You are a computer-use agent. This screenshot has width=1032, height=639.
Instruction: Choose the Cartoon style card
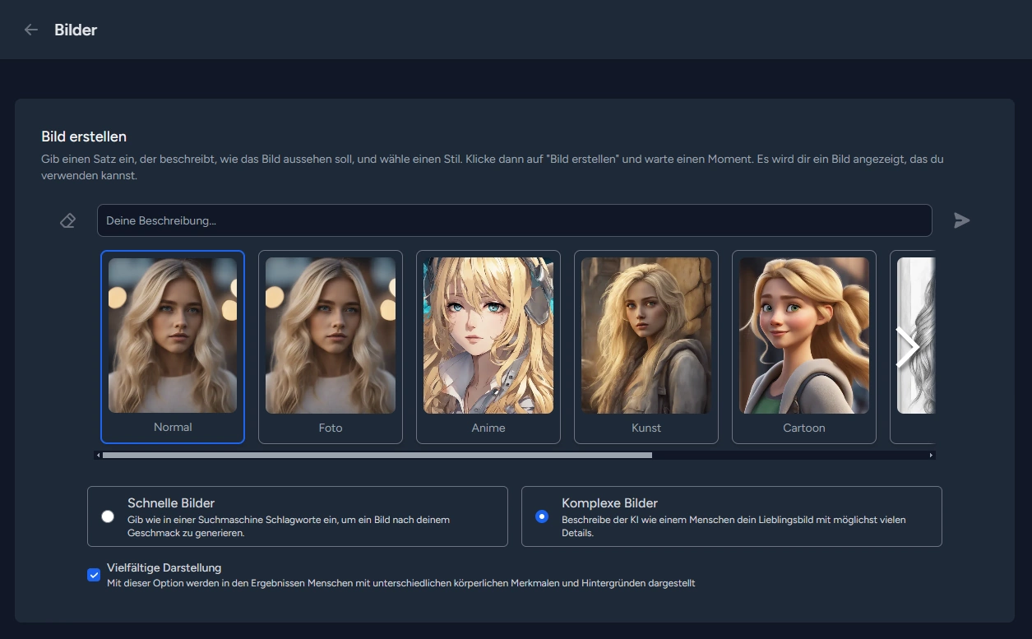tap(804, 346)
